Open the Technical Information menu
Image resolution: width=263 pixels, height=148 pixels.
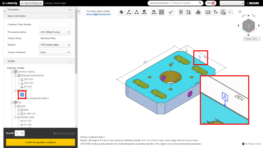click(x=159, y=3)
